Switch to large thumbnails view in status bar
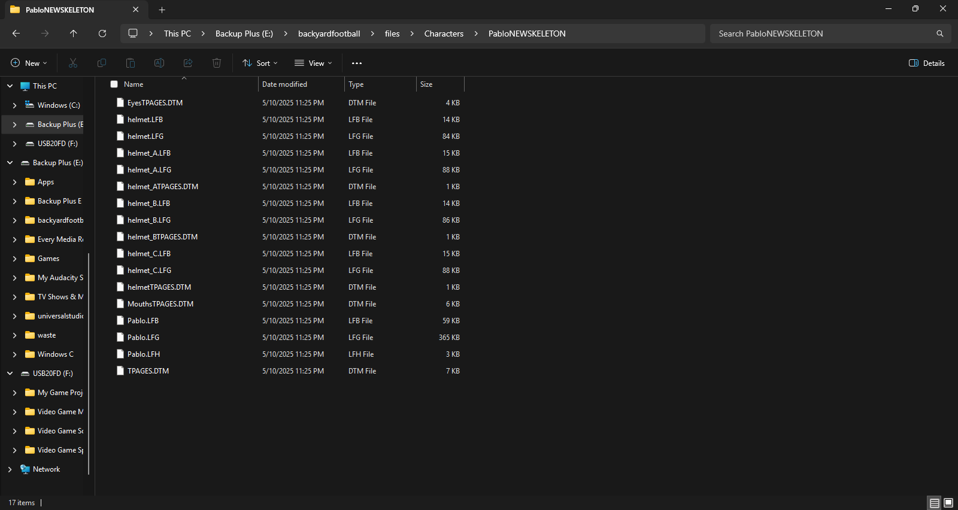The width and height of the screenshot is (958, 510). tap(948, 503)
